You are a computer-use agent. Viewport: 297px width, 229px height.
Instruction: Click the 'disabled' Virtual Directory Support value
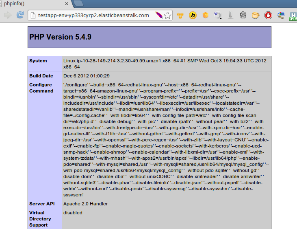point(73,213)
